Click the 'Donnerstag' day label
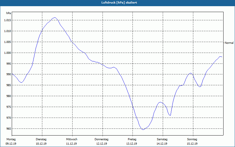The height and width of the screenshot is (147, 235). coord(101,139)
